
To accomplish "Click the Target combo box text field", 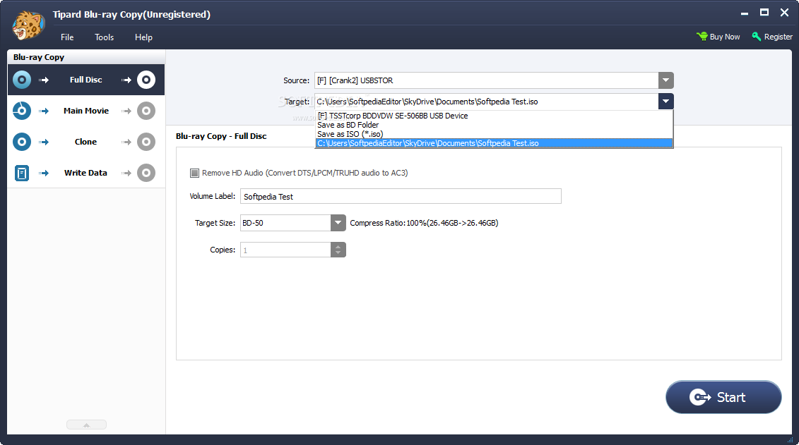I will coord(487,102).
